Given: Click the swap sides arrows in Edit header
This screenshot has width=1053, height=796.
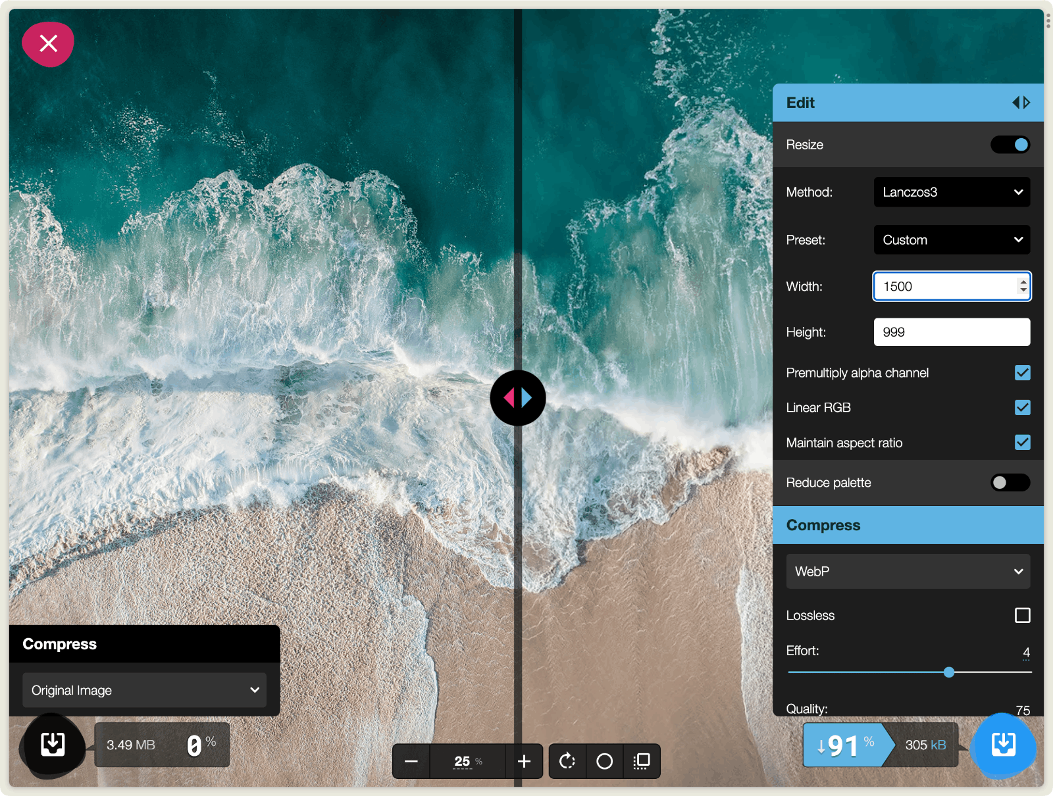Looking at the screenshot, I should coord(1021,103).
